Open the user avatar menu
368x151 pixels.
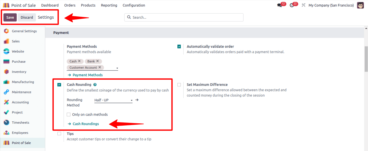(360, 5)
